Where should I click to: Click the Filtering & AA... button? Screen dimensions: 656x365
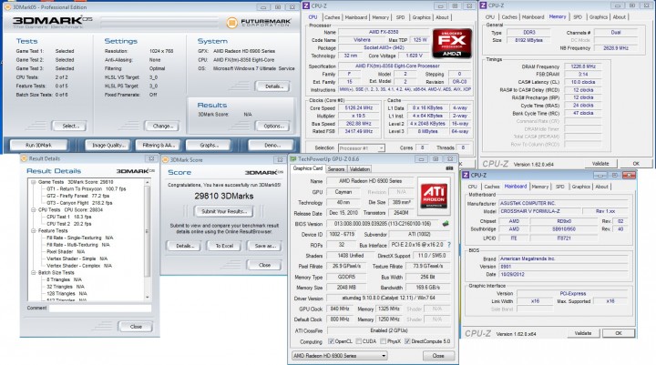pyautogui.click(x=158, y=145)
